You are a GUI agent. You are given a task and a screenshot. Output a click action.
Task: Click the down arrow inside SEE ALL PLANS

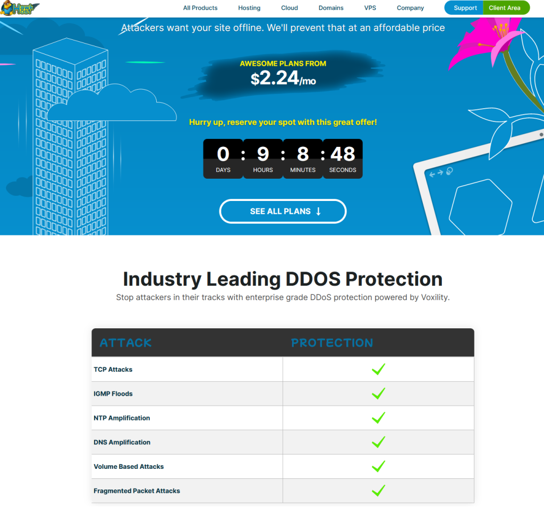(x=318, y=211)
